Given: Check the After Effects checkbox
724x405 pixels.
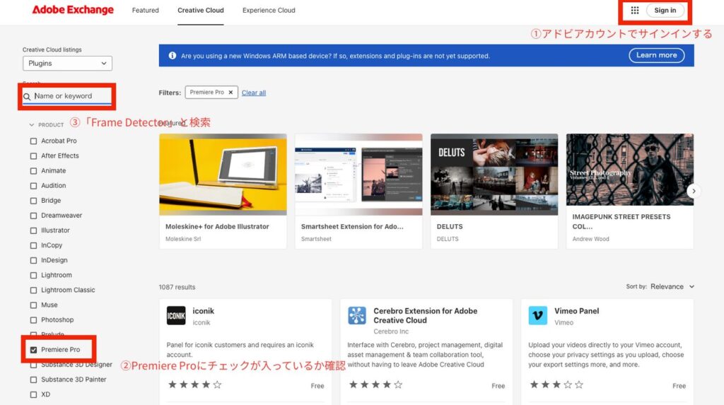Looking at the screenshot, I should point(33,156).
